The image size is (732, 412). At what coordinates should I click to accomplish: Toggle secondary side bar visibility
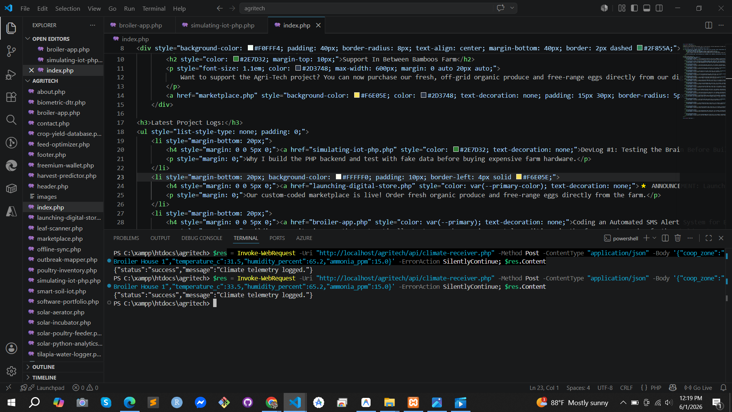659,8
